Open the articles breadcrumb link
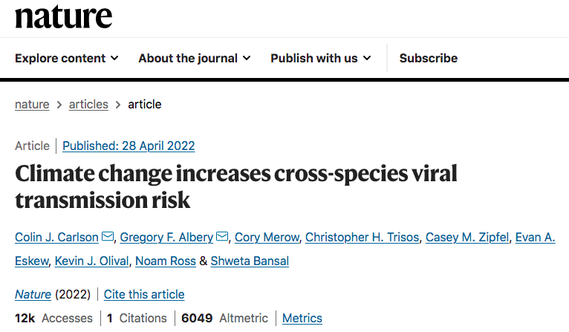This screenshot has height=332, width=569. (x=88, y=104)
